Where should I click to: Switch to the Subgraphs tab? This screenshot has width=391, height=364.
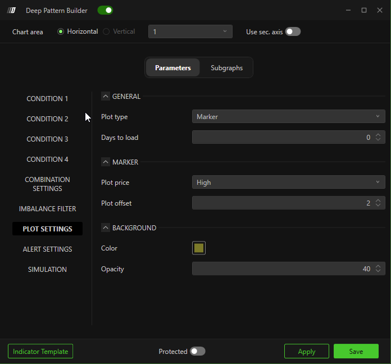[x=226, y=68]
